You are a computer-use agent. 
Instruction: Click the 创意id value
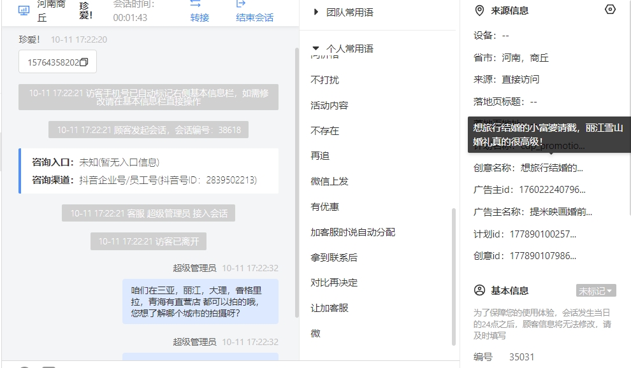point(543,256)
